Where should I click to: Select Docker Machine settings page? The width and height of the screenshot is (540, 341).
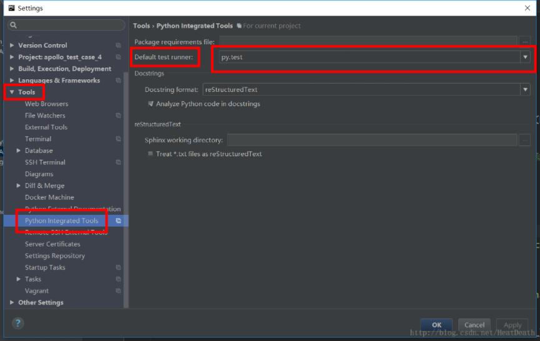coord(49,197)
